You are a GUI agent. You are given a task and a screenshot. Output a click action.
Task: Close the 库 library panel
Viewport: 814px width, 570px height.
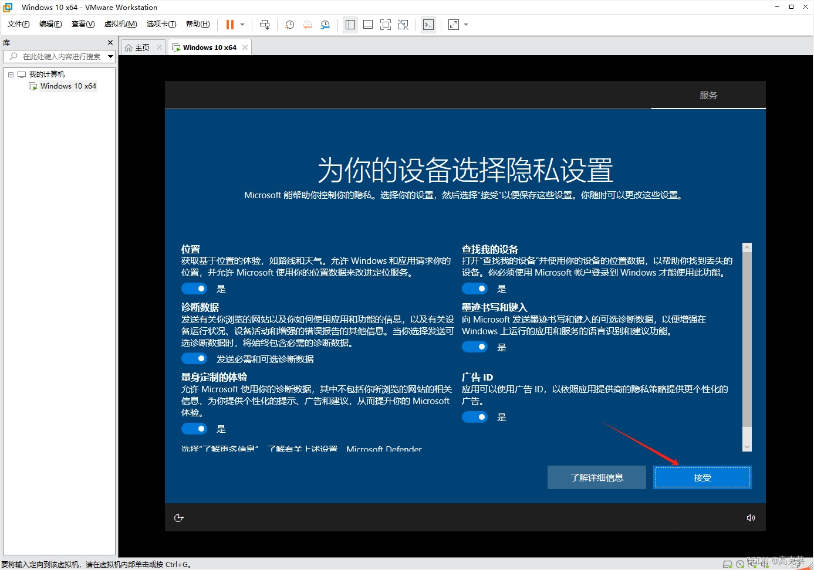(x=110, y=43)
